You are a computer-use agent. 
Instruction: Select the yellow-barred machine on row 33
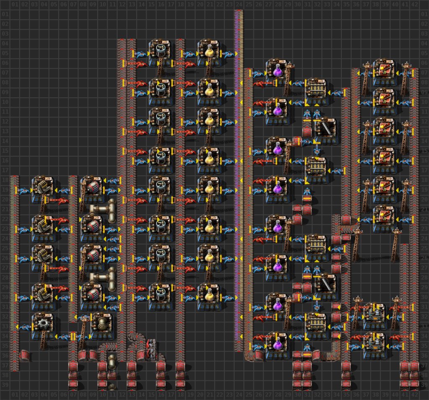click(317, 327)
